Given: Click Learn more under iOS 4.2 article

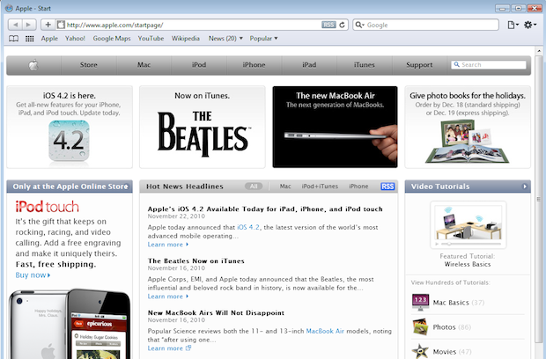Looking at the screenshot, I should [168, 245].
